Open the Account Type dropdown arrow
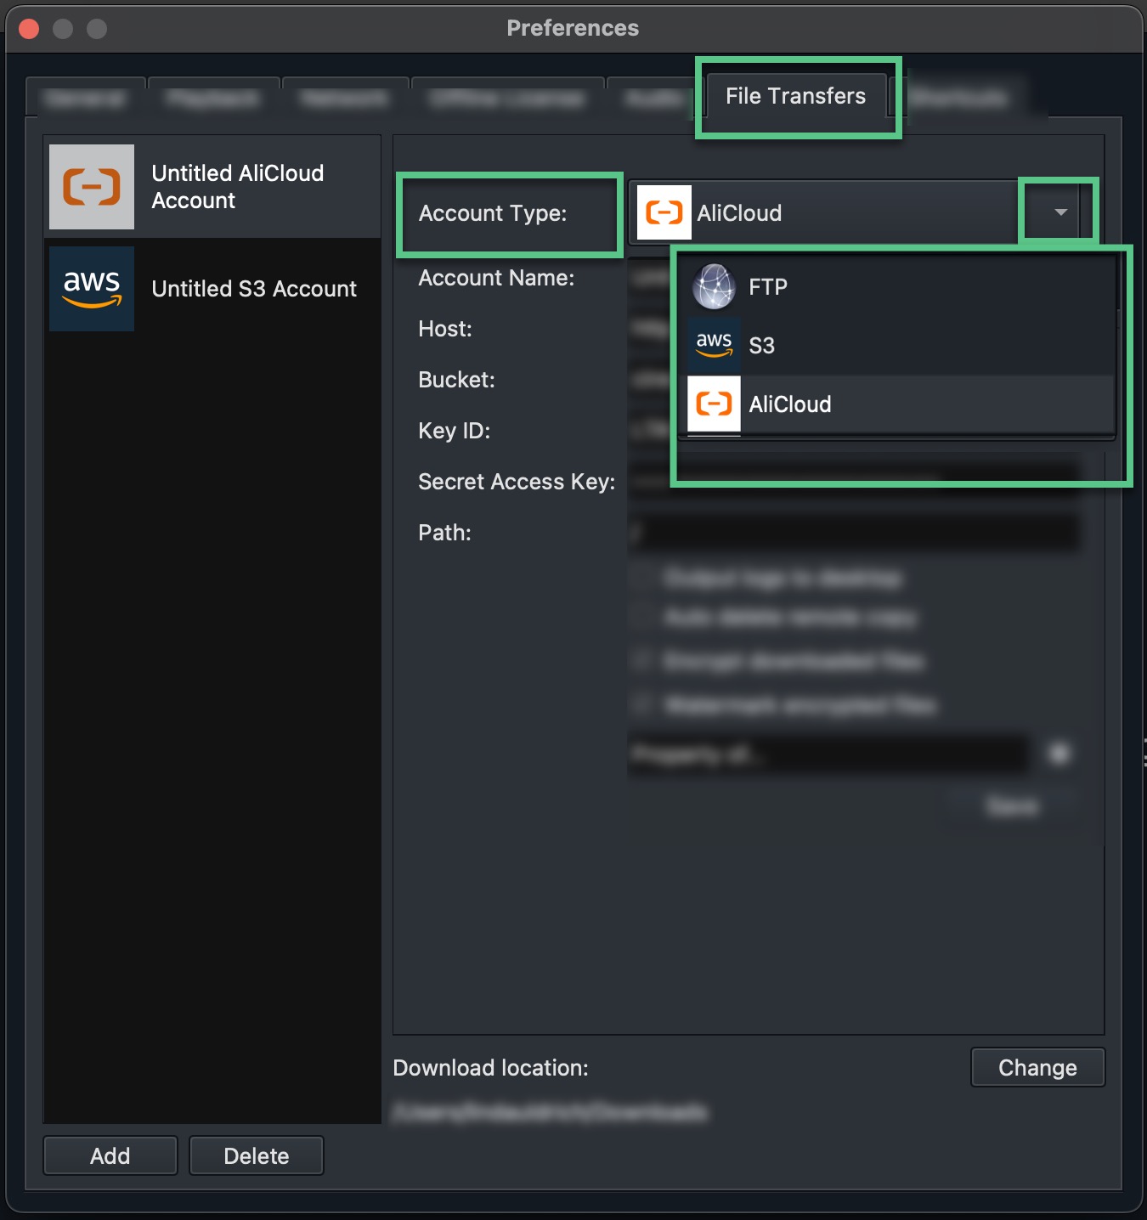The width and height of the screenshot is (1147, 1220). tap(1060, 212)
